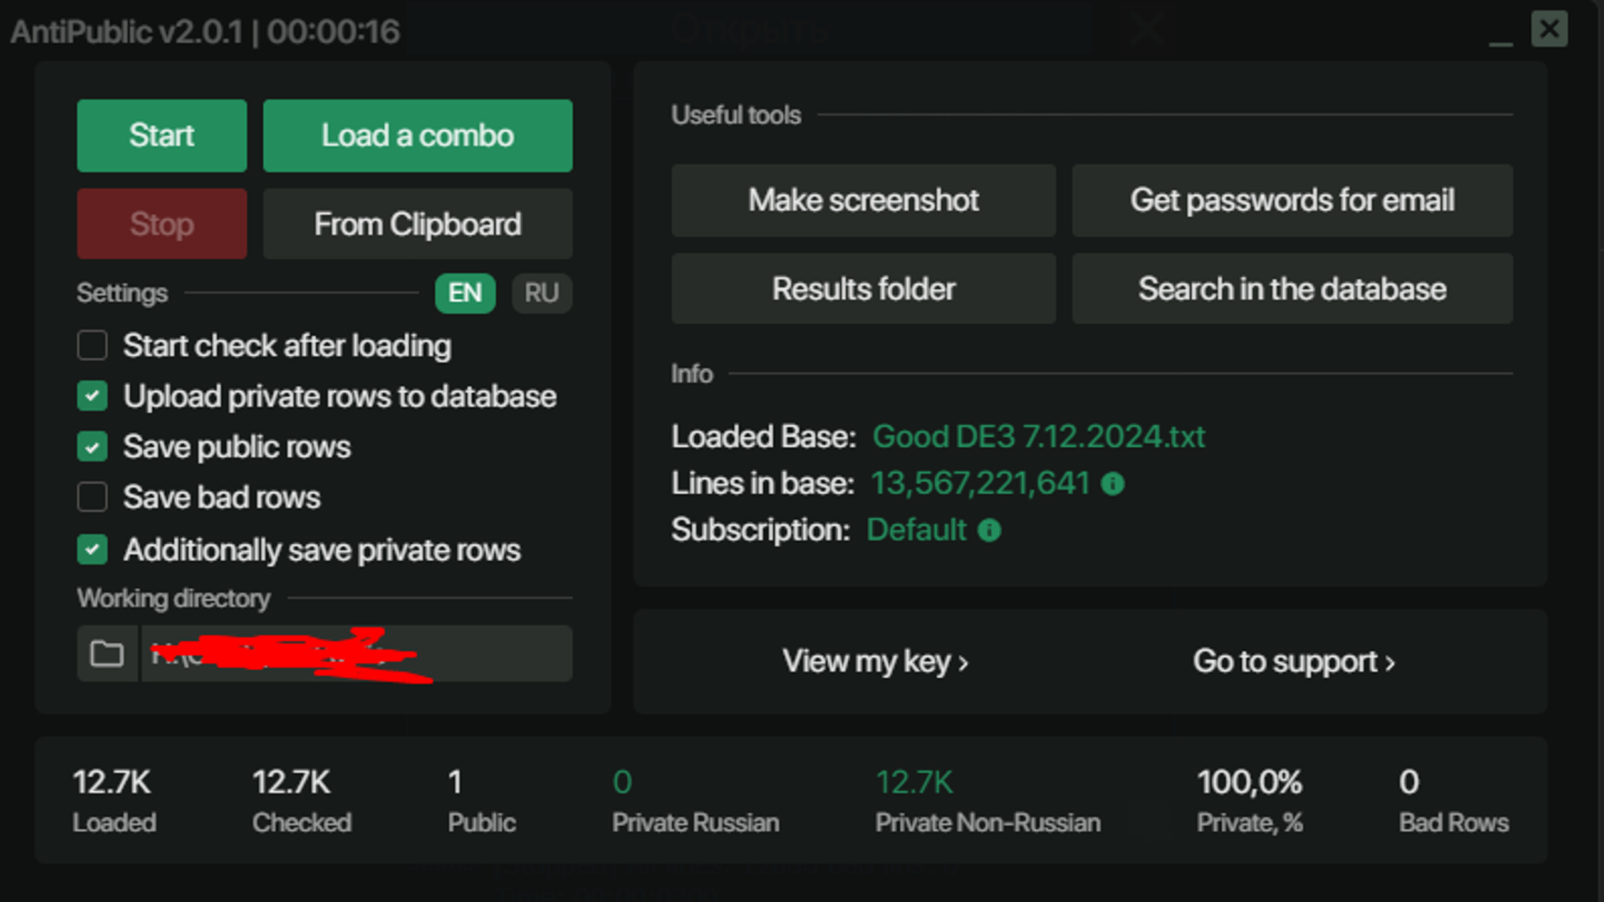Image resolution: width=1604 pixels, height=902 pixels.
Task: Click info icon next to Lines in base
Action: [1113, 484]
